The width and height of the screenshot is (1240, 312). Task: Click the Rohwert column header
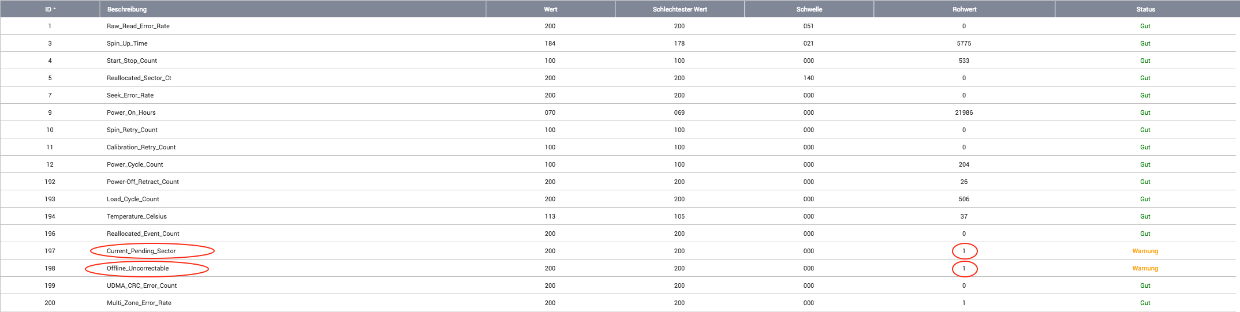964,9
